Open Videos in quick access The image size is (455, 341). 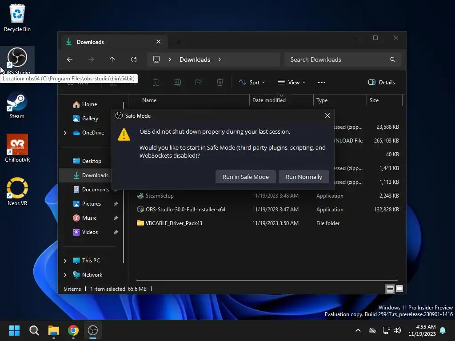[x=86, y=232]
